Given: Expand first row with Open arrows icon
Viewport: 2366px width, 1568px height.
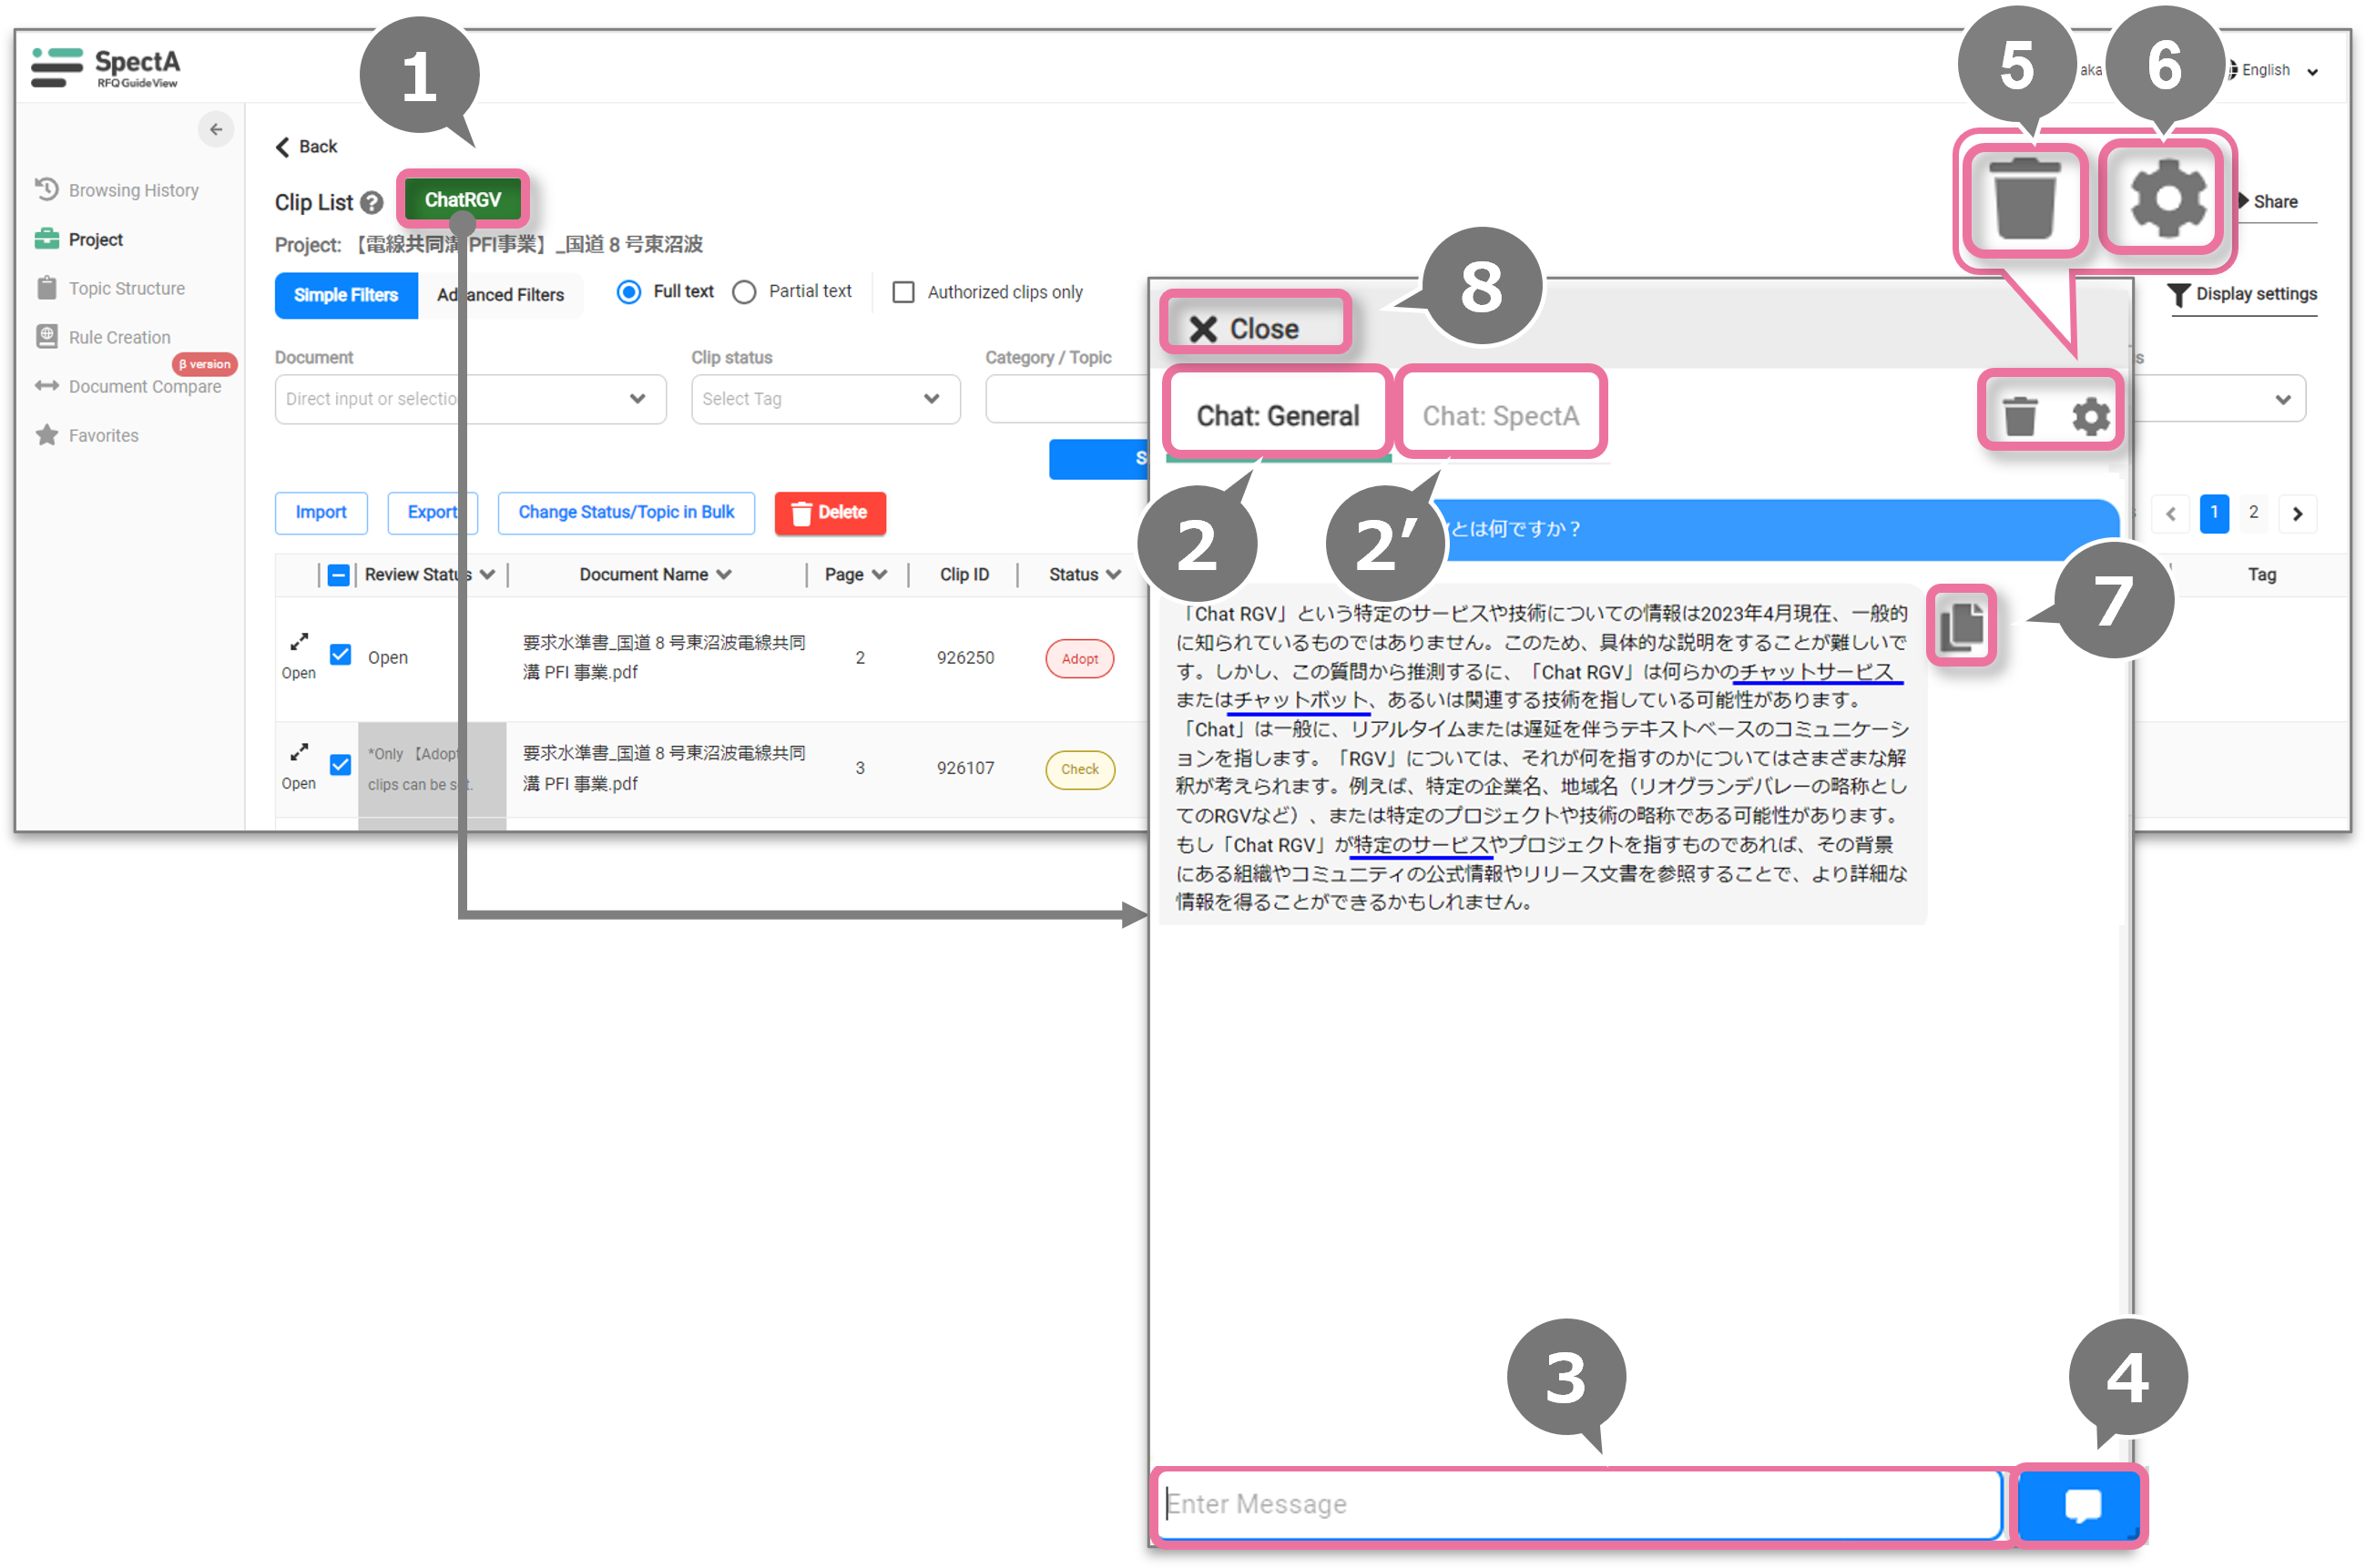Looking at the screenshot, I should (299, 642).
